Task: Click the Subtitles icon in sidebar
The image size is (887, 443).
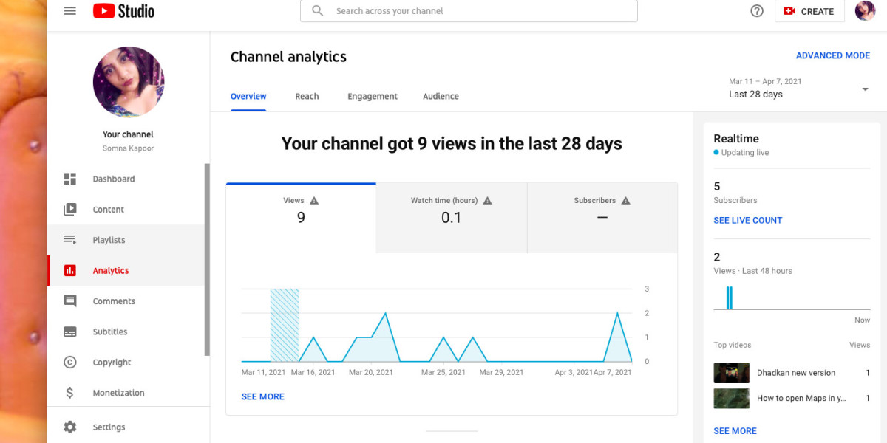Action: (70, 332)
